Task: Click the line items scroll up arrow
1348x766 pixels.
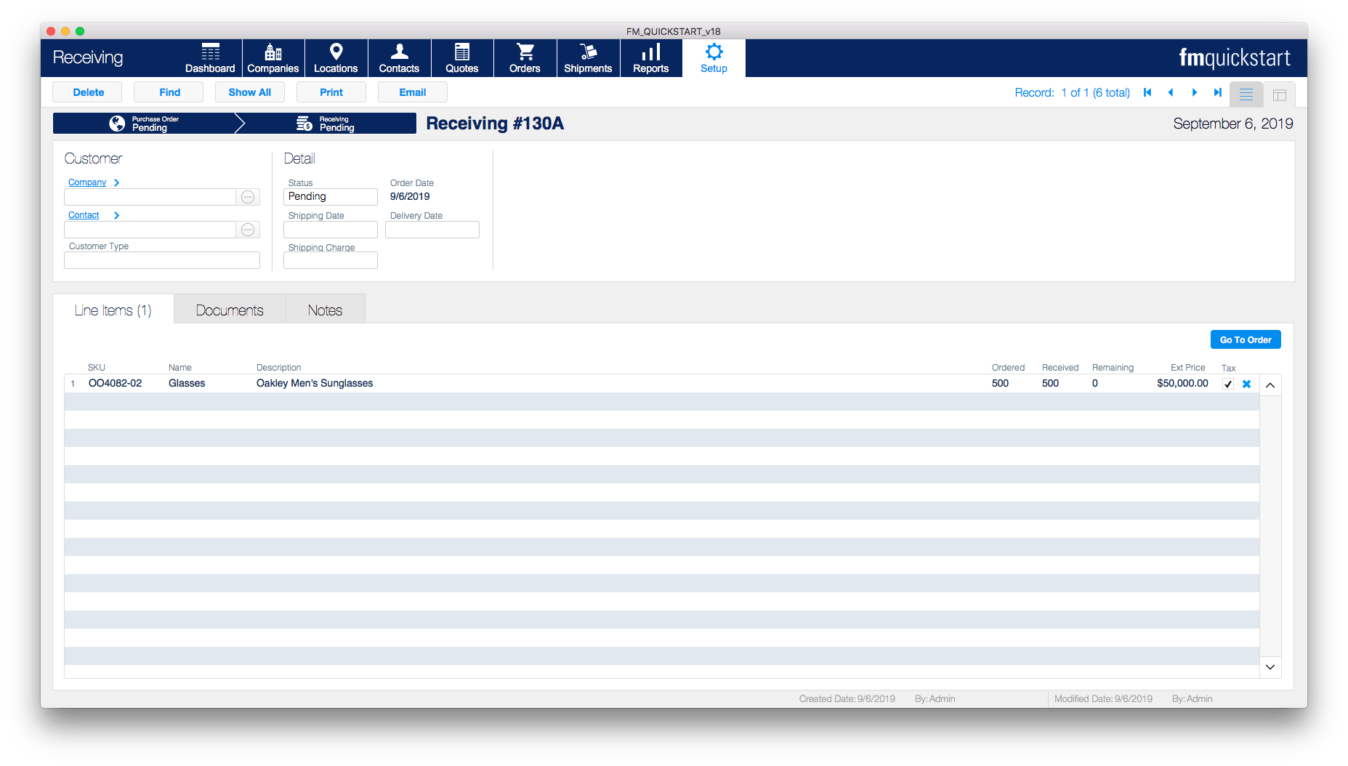Action: click(1270, 385)
